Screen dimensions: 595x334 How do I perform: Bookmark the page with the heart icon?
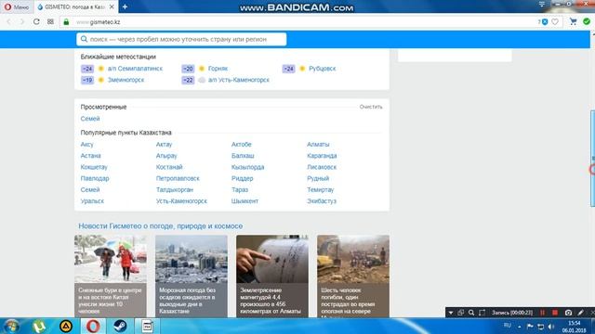pyautogui.click(x=555, y=22)
